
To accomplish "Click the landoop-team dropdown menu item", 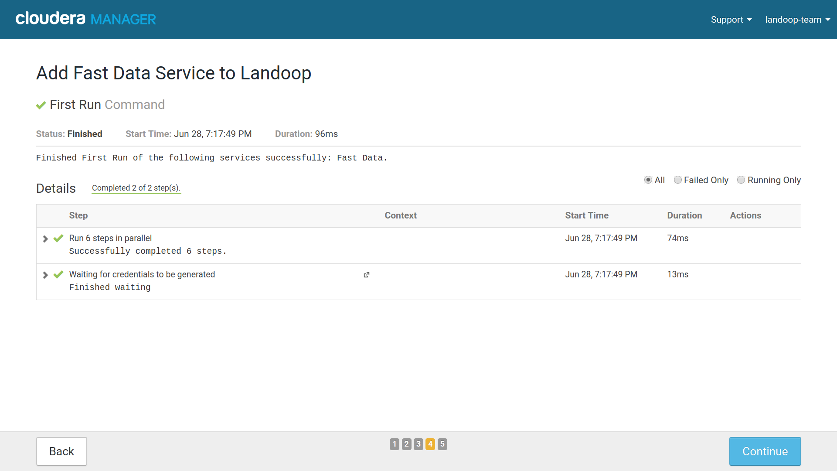I will [796, 20].
